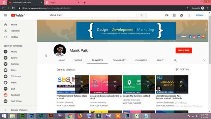The image size is (211, 119).
Task: Reload the page with refresh icon
Action: (x=13, y=8)
